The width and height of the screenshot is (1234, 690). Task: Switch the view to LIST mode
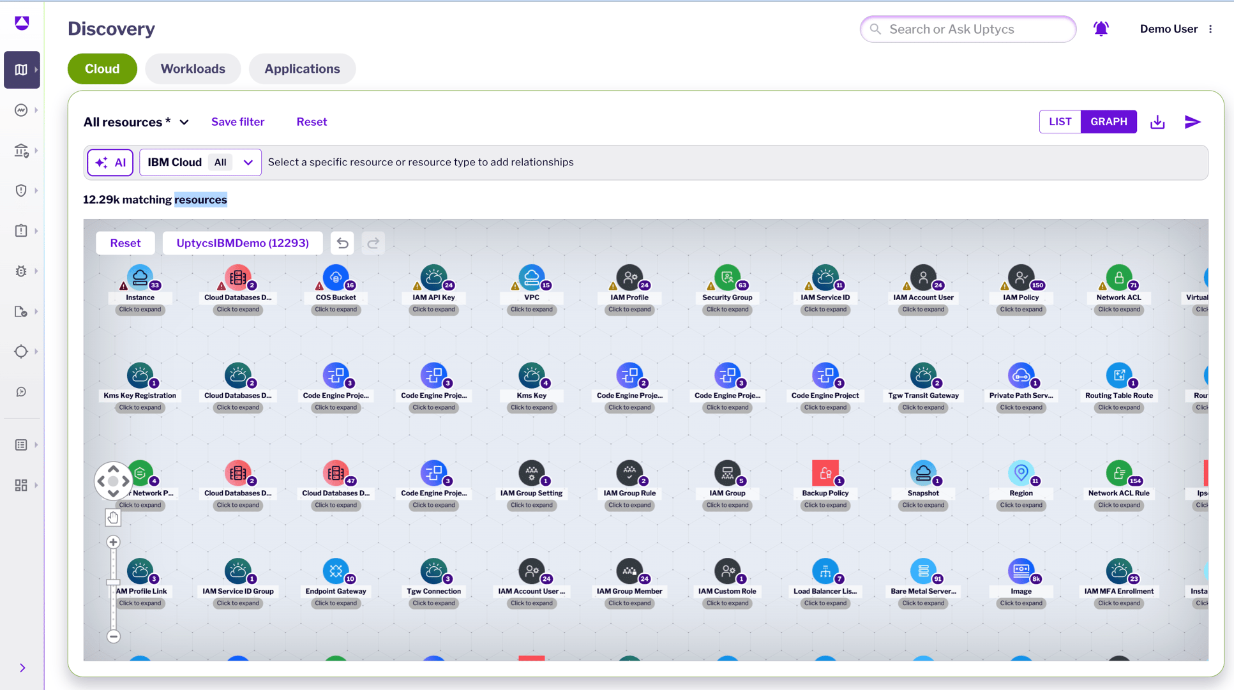(x=1060, y=121)
